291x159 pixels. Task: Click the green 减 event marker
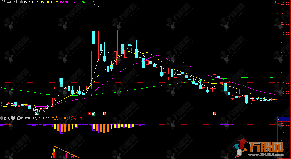[37, 114]
